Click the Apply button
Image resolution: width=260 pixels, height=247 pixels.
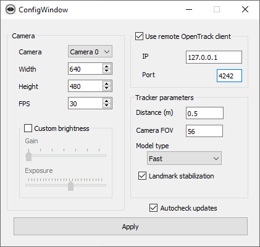[x=130, y=227]
